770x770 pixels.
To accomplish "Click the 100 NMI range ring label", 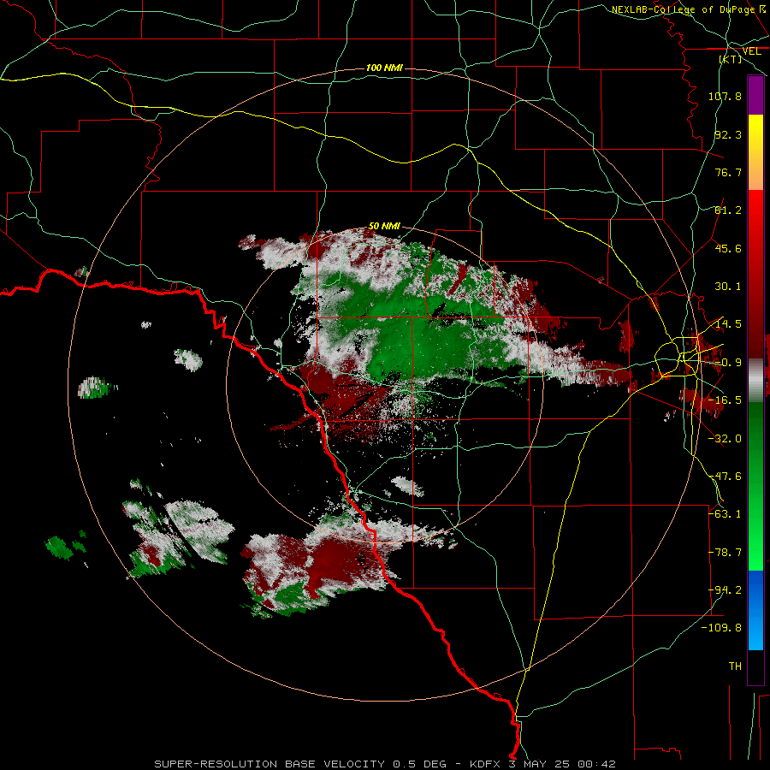I will 384,68.
